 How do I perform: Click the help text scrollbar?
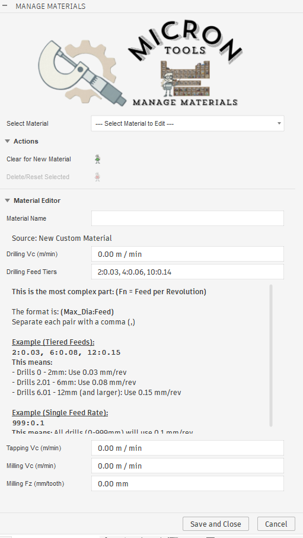271,355
